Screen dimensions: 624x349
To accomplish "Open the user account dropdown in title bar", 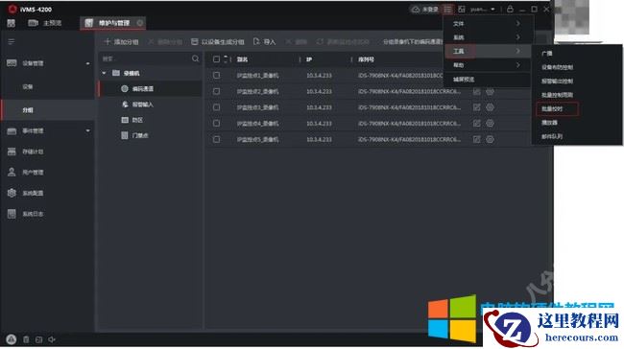I will pyautogui.click(x=483, y=10).
